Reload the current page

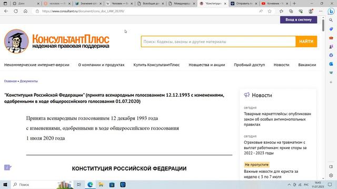click(16, 11)
